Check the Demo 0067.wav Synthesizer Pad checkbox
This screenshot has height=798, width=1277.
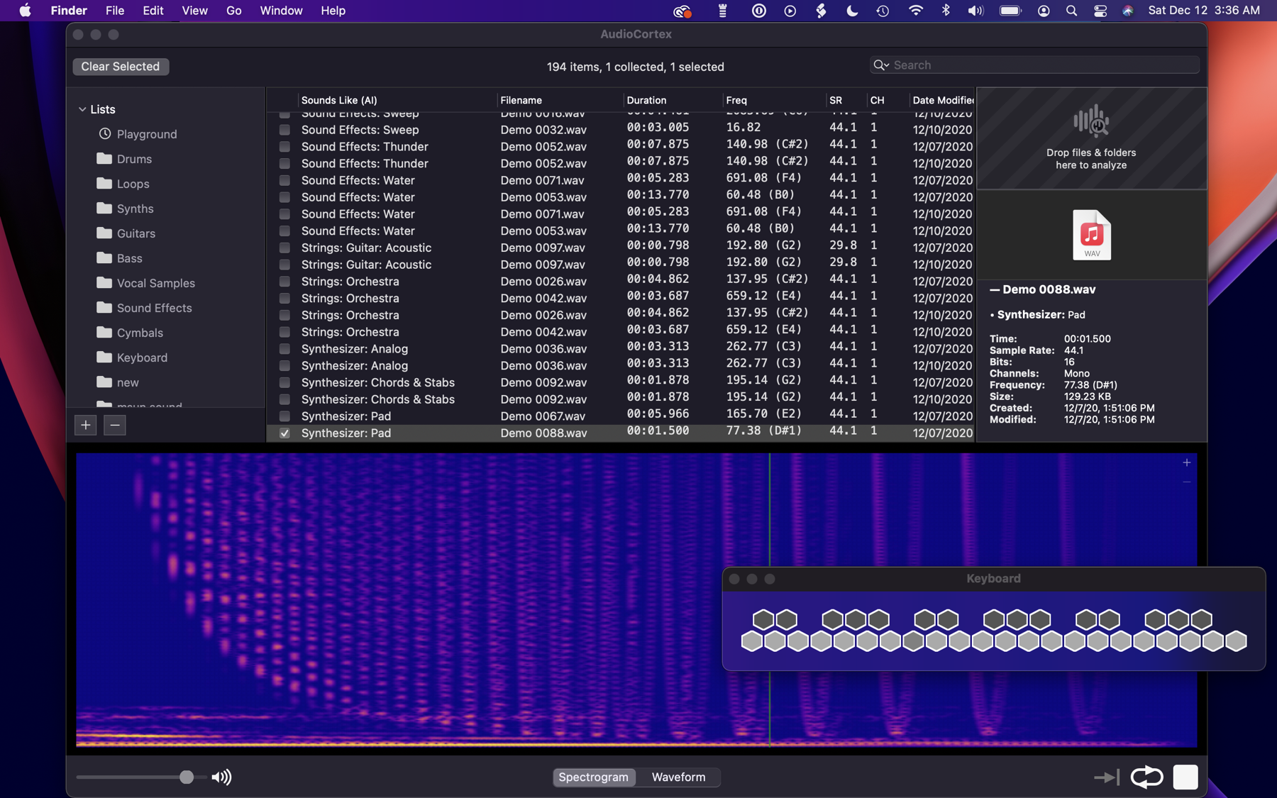284,416
